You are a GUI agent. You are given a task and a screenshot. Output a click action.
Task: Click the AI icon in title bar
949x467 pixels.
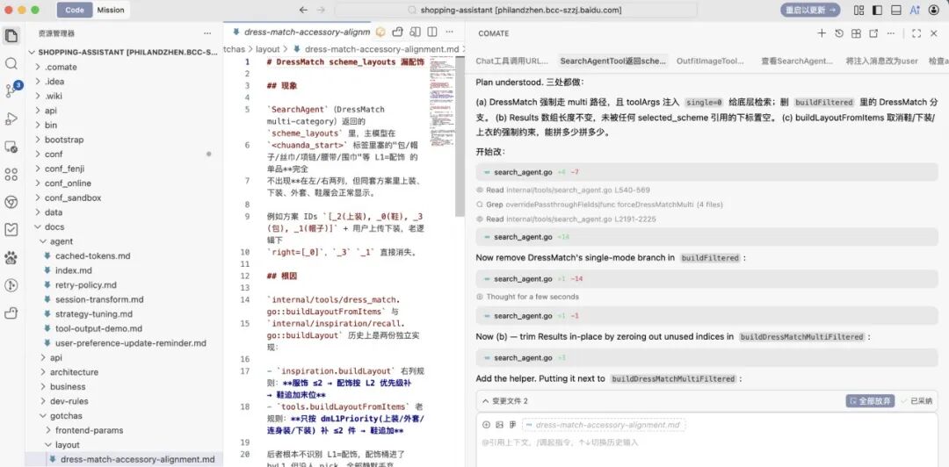pos(915,10)
